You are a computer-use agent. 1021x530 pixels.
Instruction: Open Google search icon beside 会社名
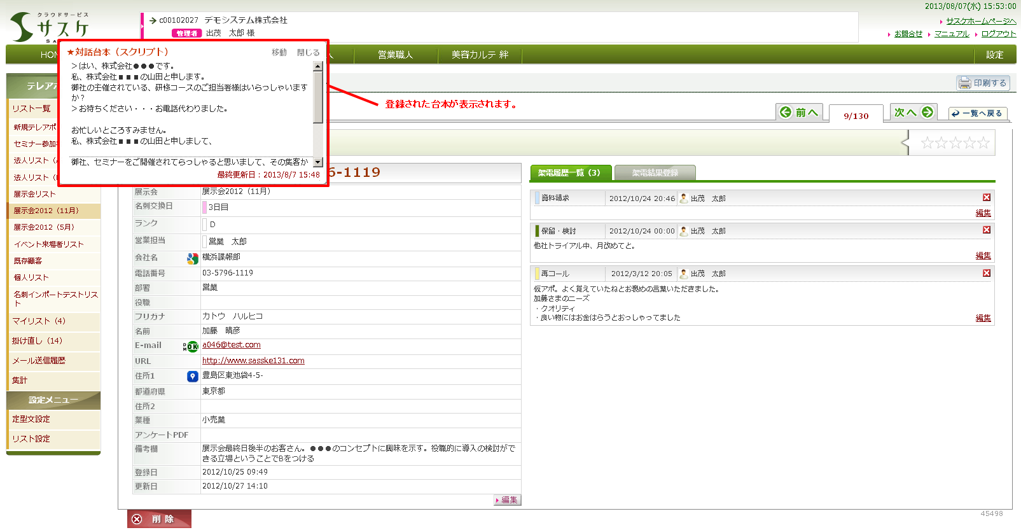[x=192, y=258]
